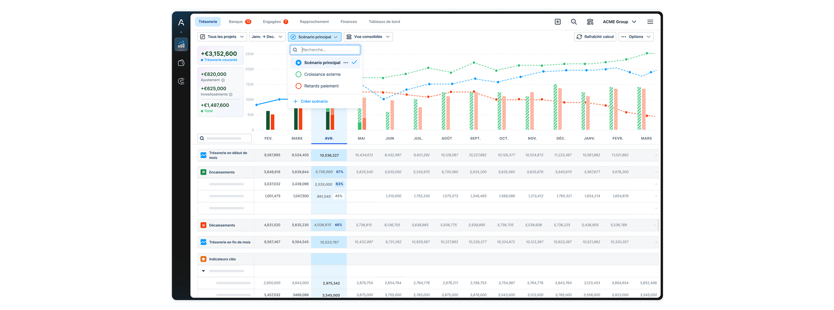Click the Rafraîchir calcul button
The width and height of the screenshot is (834, 310).
595,37
